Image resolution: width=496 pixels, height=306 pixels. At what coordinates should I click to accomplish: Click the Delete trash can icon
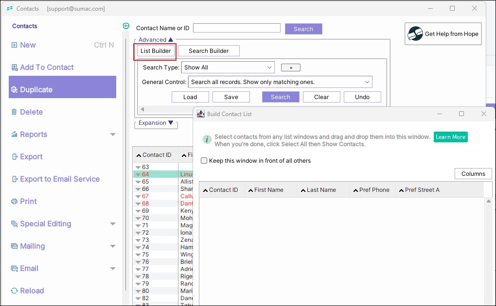tap(14, 112)
